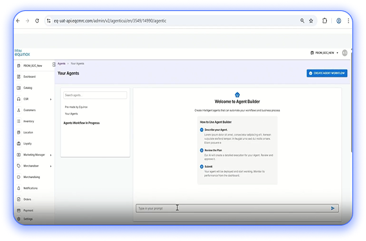366x241 pixels.
Task: Click the CSR headset icon
Action: [x=19, y=99]
